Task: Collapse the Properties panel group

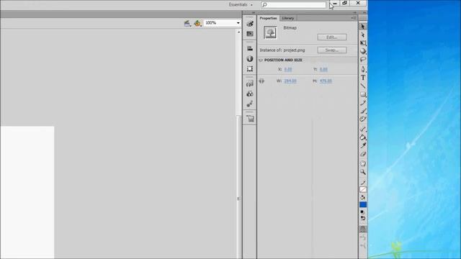Action: [x=354, y=13]
